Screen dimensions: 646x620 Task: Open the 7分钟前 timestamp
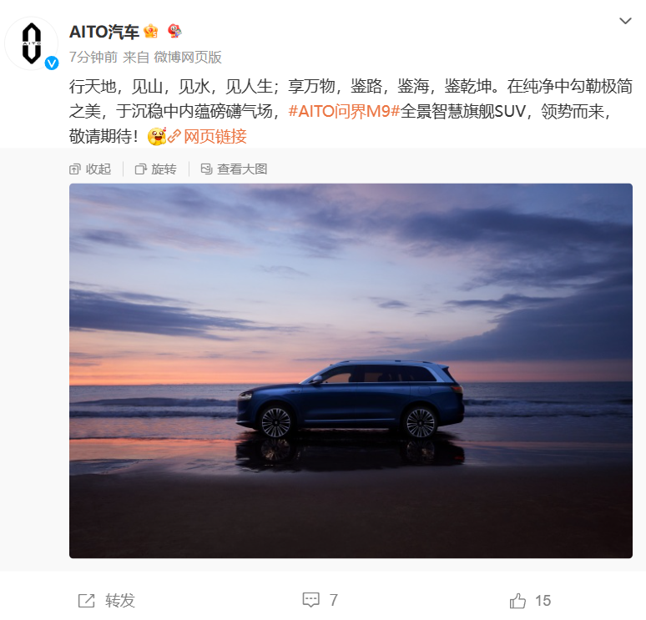point(93,57)
